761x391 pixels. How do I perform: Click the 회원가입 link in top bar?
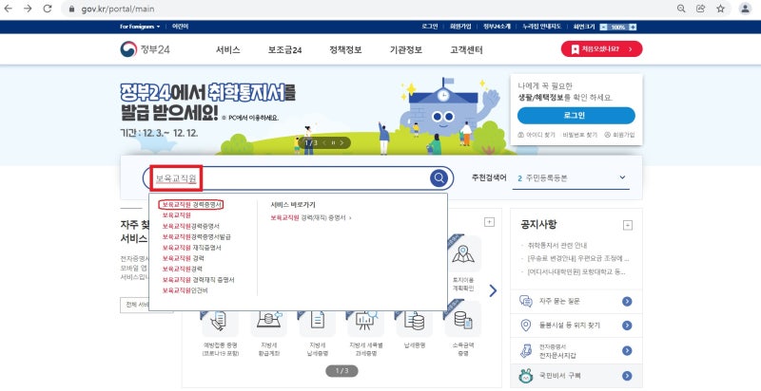pyautogui.click(x=460, y=27)
